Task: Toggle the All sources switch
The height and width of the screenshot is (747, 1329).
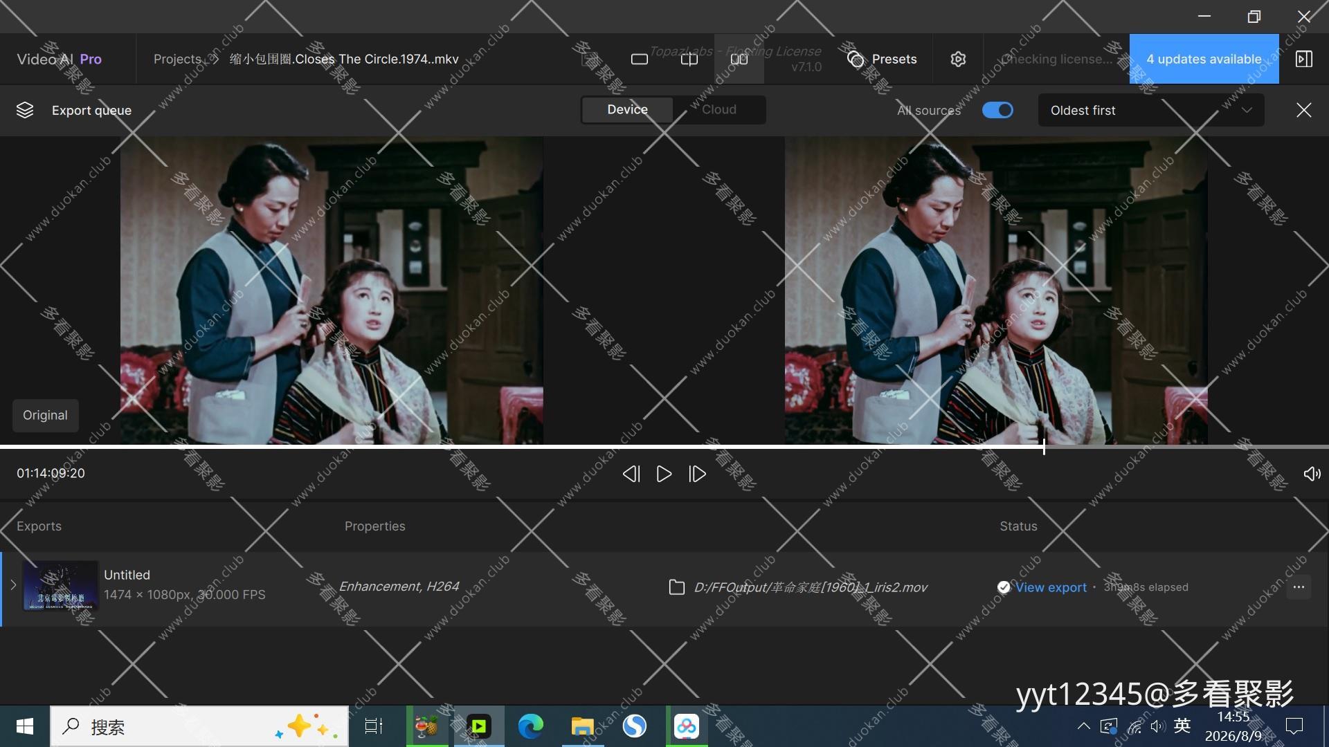Action: 997,110
